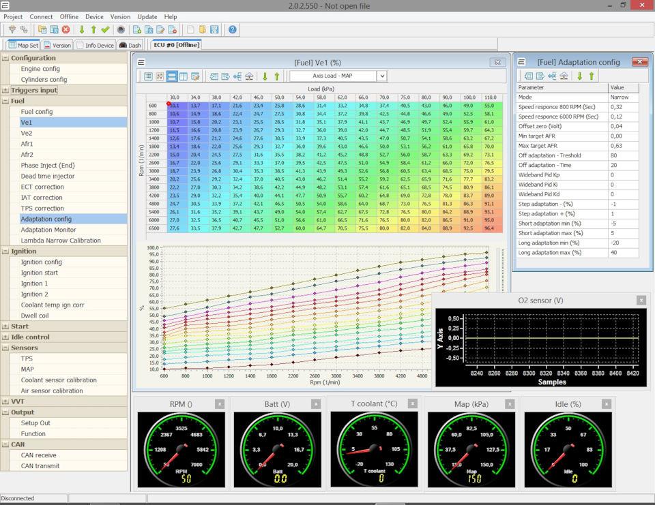Select Dead time injector item
Screen dimensions: 655x505
(x=48, y=176)
